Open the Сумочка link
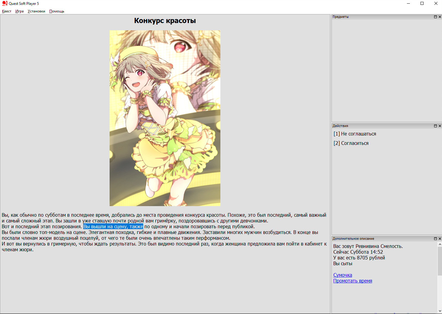Image resolution: width=442 pixels, height=314 pixels. click(343, 275)
